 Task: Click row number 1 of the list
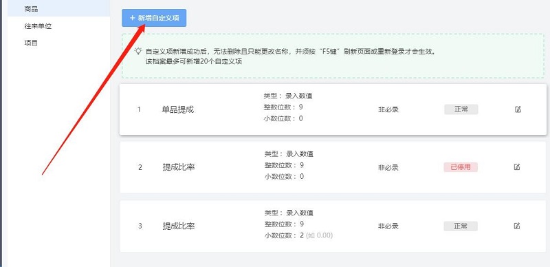coord(139,109)
